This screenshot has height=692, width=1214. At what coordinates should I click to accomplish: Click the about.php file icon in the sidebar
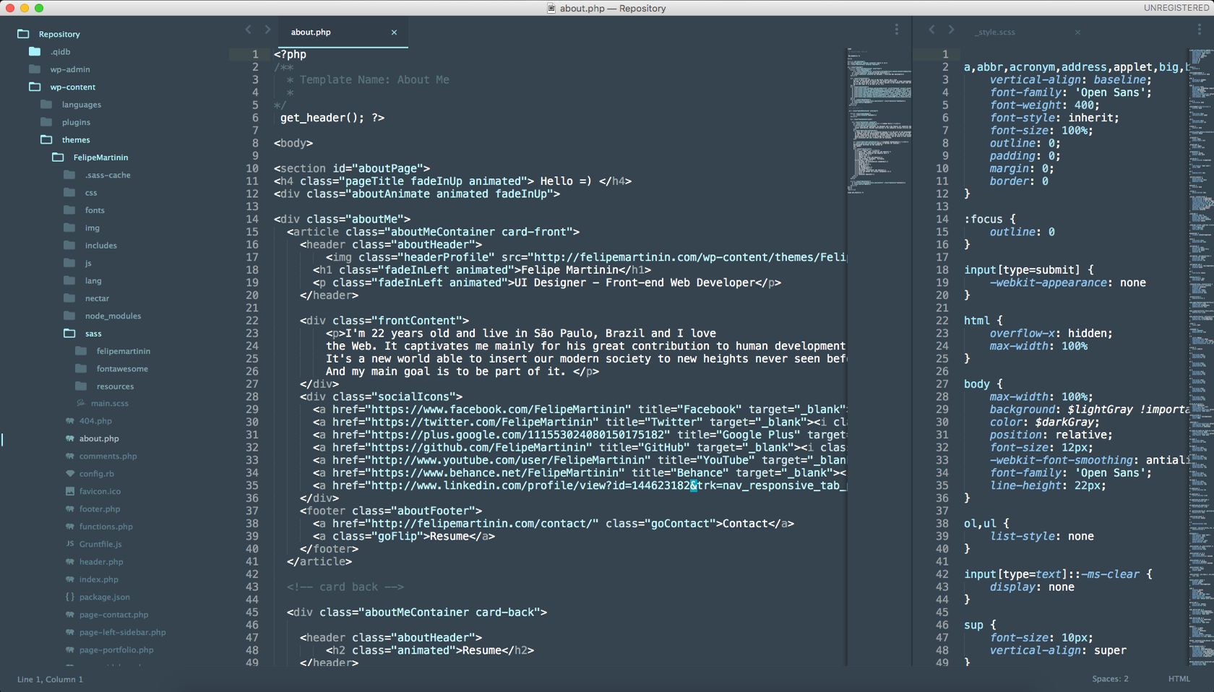point(70,438)
